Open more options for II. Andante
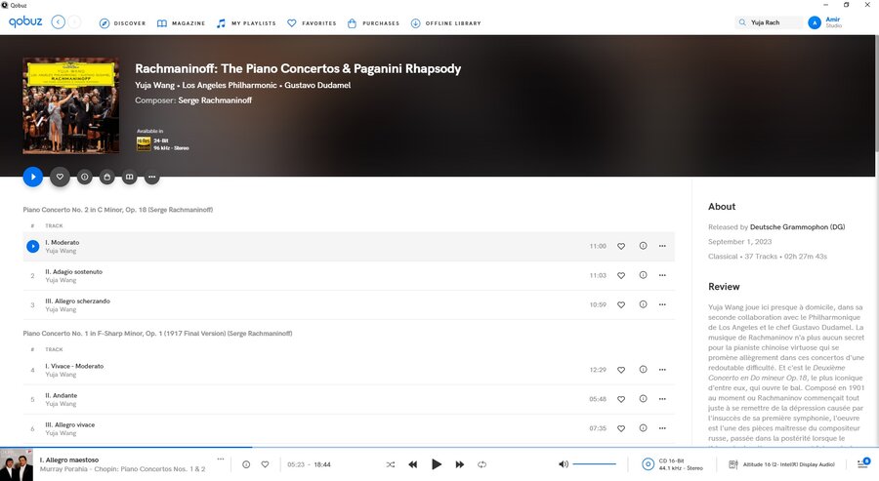879x481 pixels. pos(662,399)
